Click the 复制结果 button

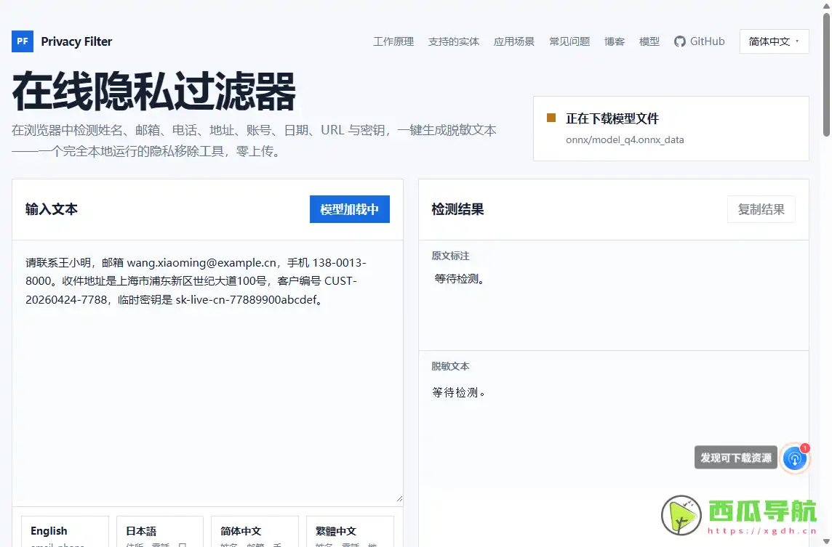pos(761,209)
